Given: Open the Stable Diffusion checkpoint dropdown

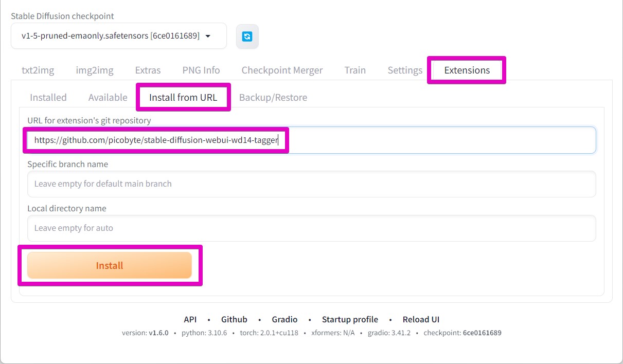Looking at the screenshot, I should (118, 36).
